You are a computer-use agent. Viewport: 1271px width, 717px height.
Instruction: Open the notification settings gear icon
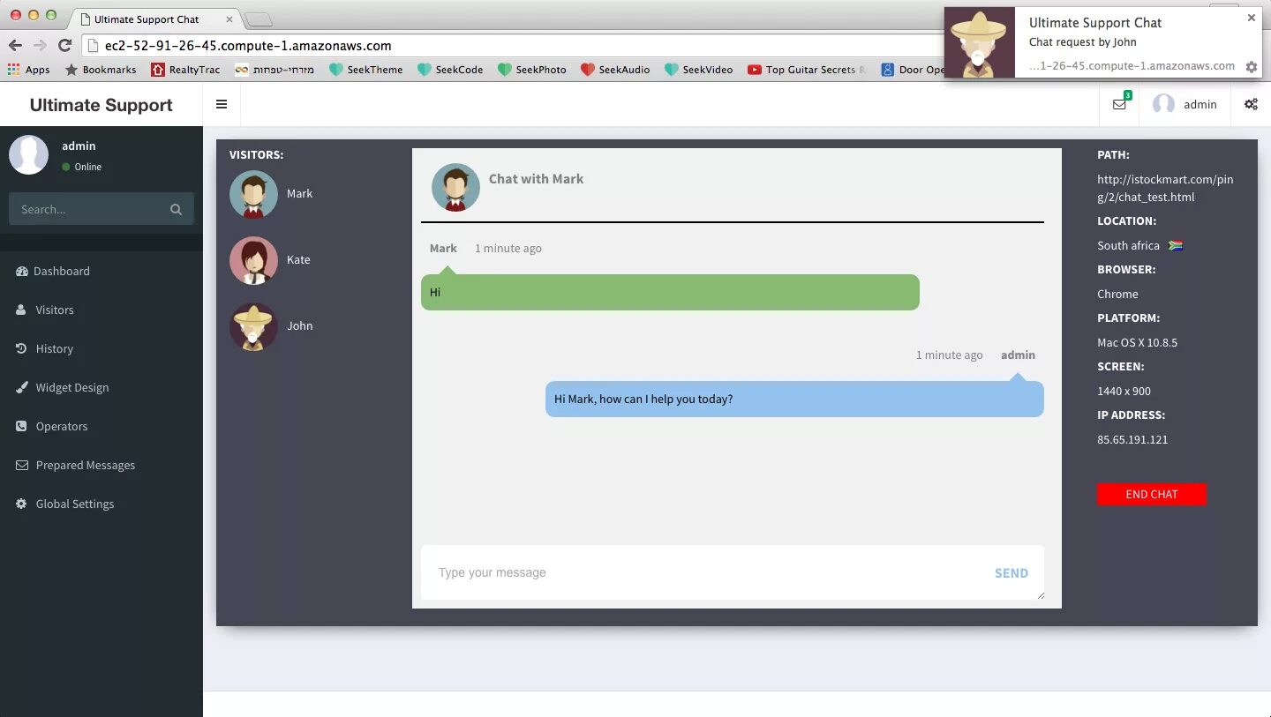tap(1251, 66)
